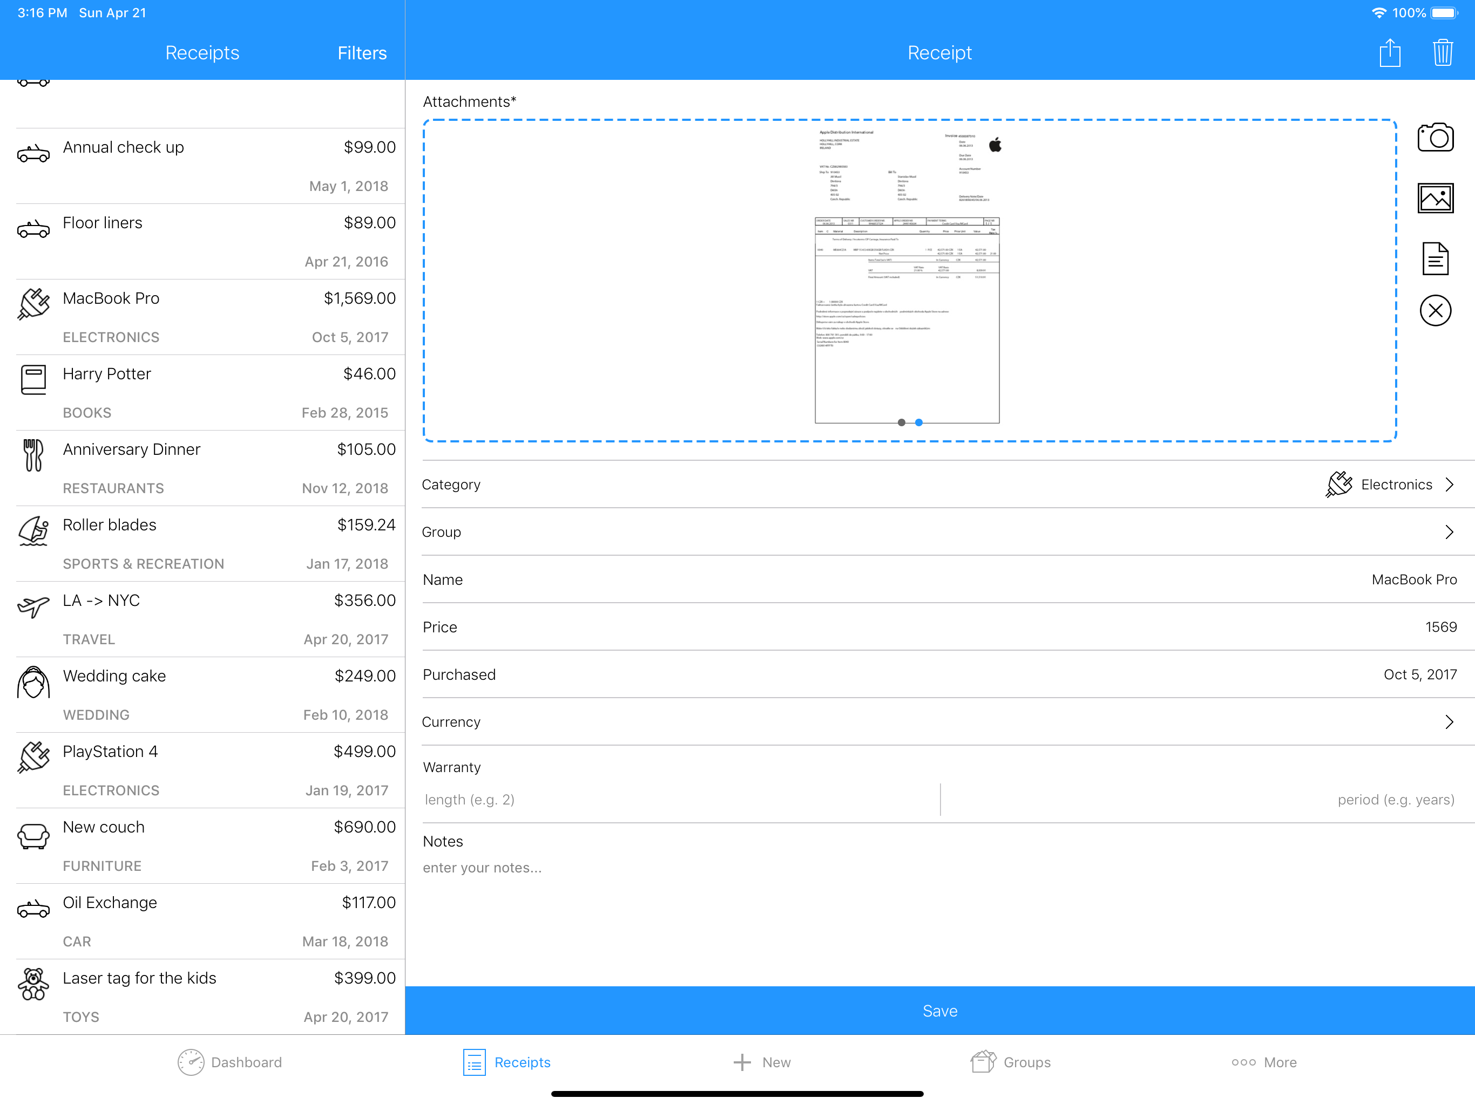The height and width of the screenshot is (1105, 1475).
Task: Tap the Harry Potter book icon
Action: (x=33, y=379)
